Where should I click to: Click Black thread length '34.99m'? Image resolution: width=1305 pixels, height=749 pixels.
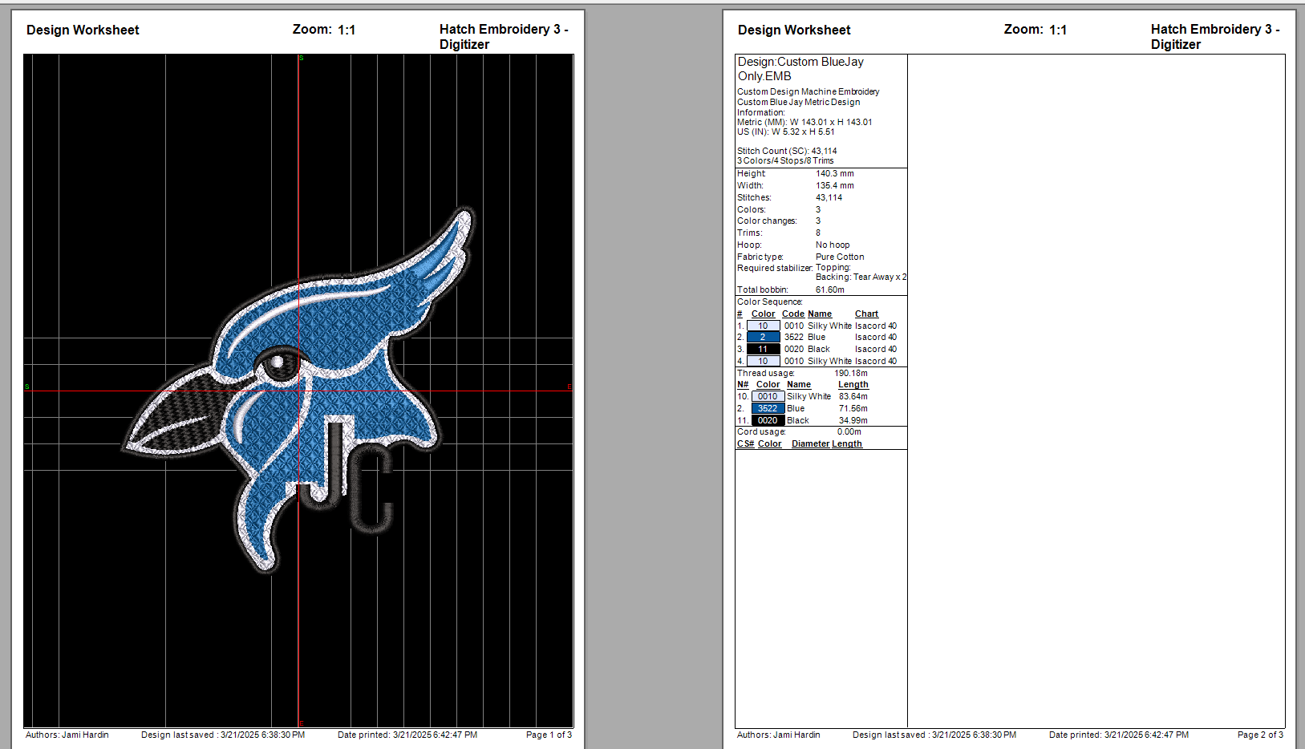(853, 420)
